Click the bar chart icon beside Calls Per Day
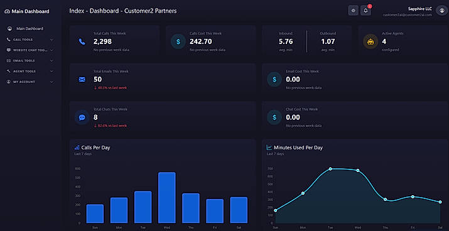The image size is (449, 231). (x=77, y=148)
